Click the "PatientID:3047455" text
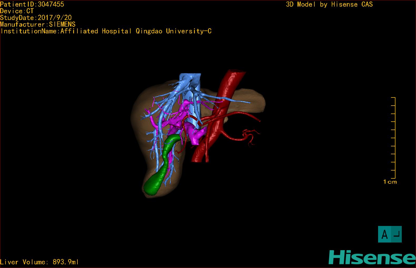This screenshot has width=416, height=268. click(x=32, y=4)
